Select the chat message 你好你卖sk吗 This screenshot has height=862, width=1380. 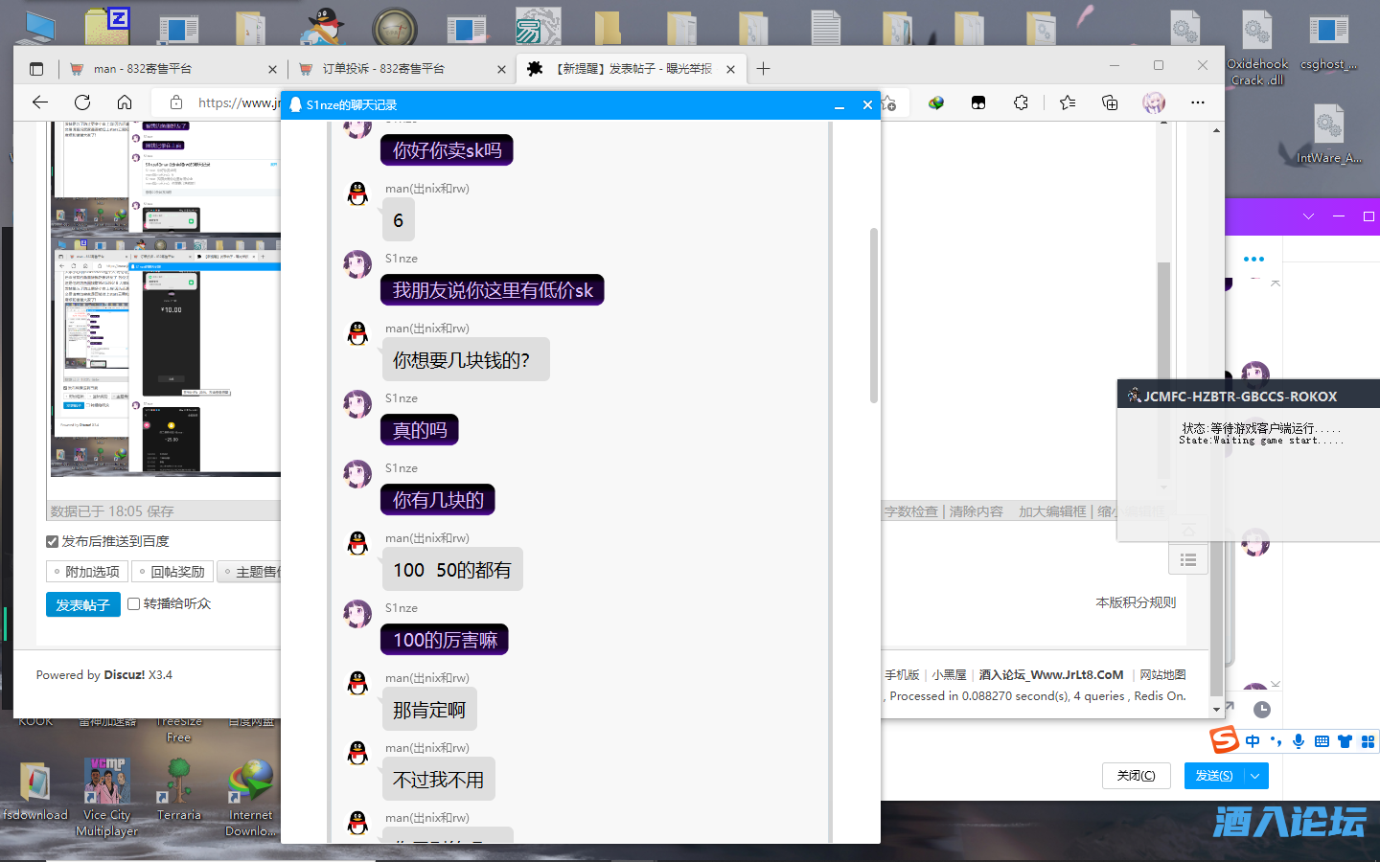pos(447,150)
